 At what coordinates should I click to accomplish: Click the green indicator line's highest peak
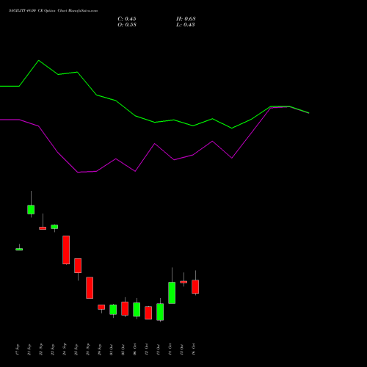[39, 60]
